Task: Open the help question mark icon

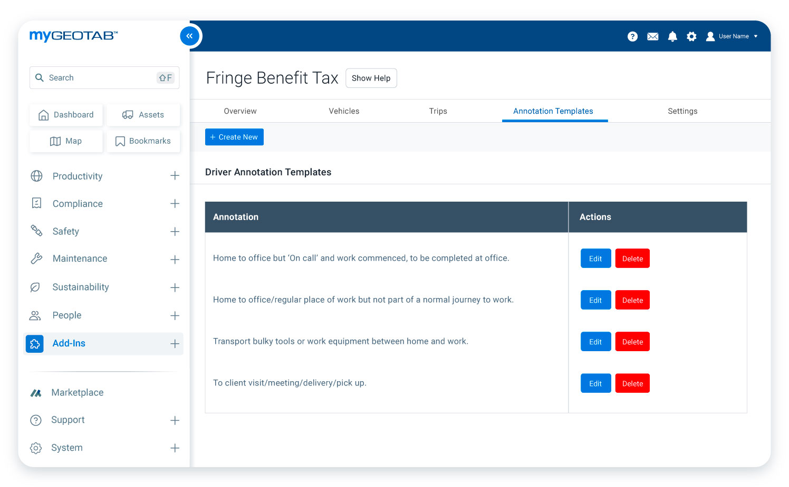Action: point(632,36)
